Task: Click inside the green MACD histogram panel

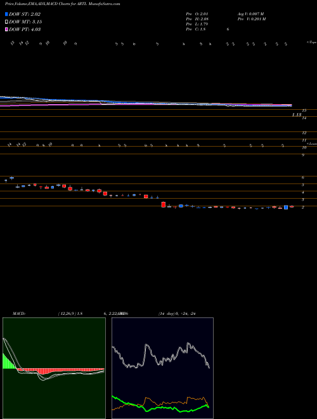Action: (x=54, y=368)
